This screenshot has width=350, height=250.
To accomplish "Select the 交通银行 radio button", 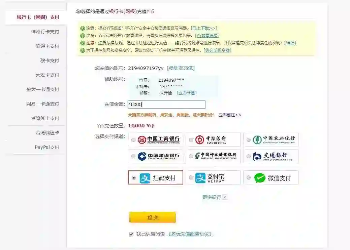I will pyautogui.click(x=249, y=156).
